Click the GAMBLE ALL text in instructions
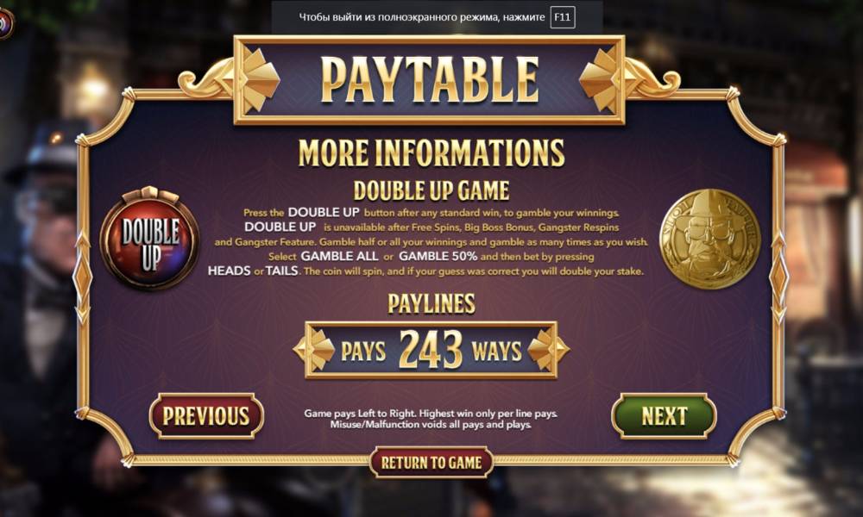863x517 pixels. 339,256
